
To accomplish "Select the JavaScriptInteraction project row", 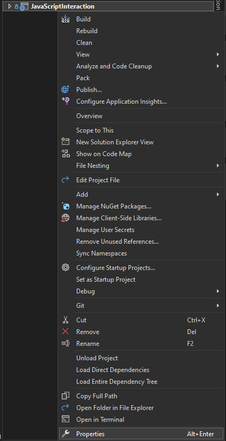I will (108, 6).
